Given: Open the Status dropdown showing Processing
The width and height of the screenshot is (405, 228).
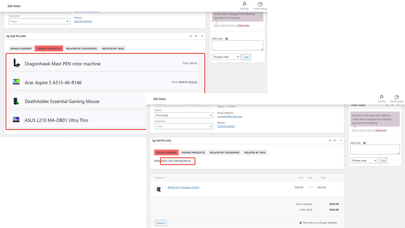Looking at the screenshot, I should pos(184,115).
